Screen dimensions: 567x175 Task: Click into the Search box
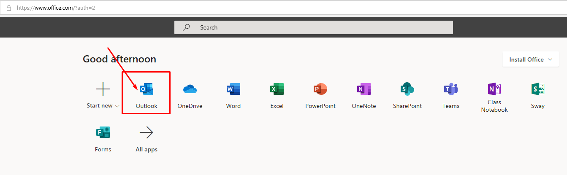pyautogui.click(x=314, y=27)
